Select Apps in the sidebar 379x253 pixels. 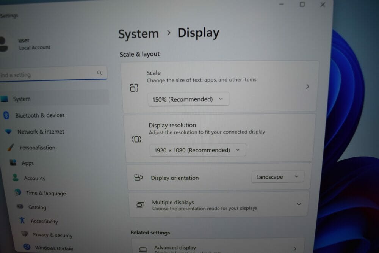pyautogui.click(x=28, y=163)
